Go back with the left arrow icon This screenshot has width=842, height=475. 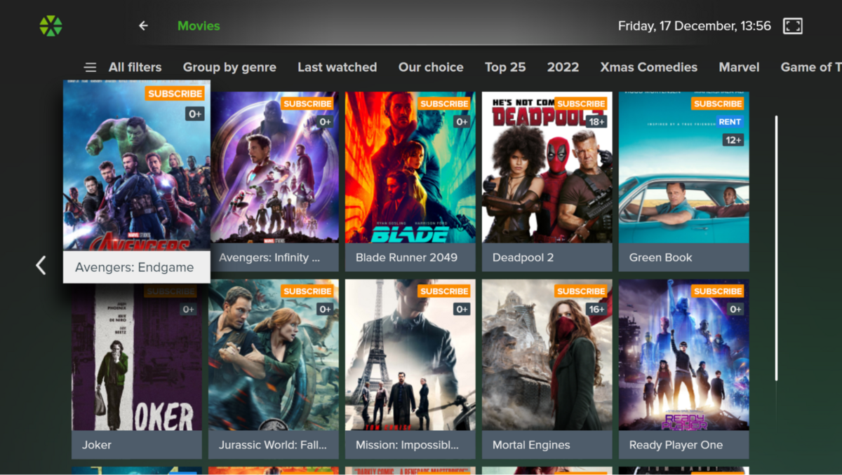point(143,26)
